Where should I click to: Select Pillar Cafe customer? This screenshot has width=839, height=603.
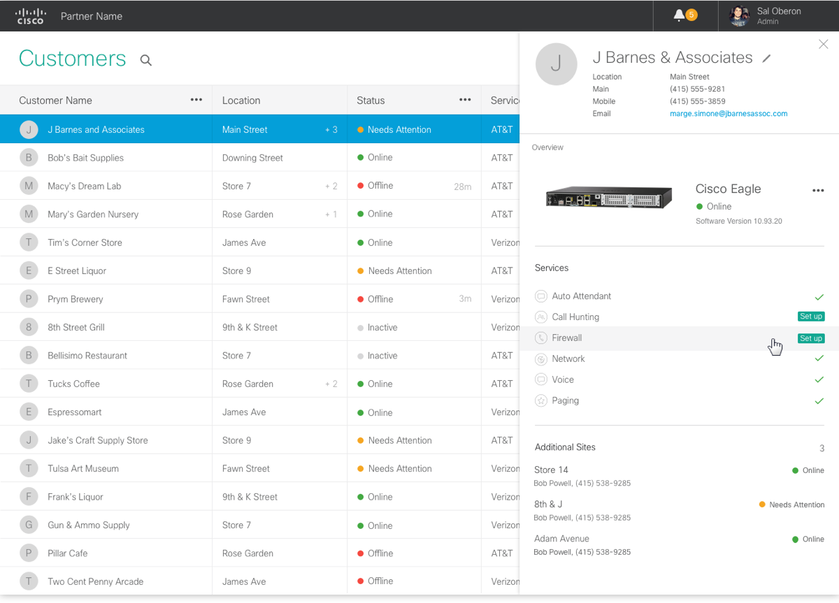[67, 553]
